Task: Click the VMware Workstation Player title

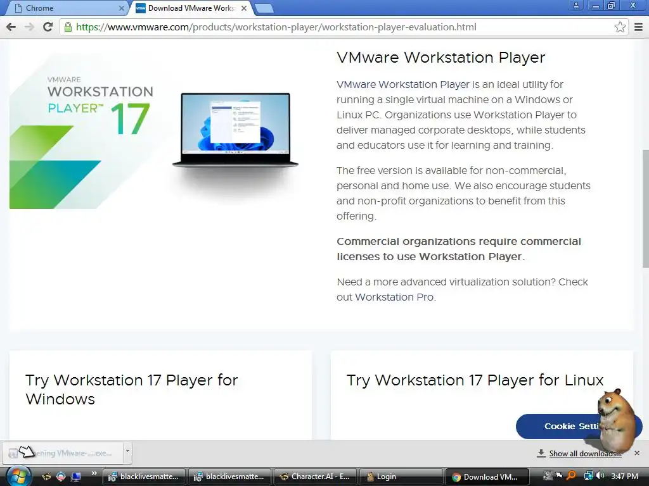Action: [441, 58]
